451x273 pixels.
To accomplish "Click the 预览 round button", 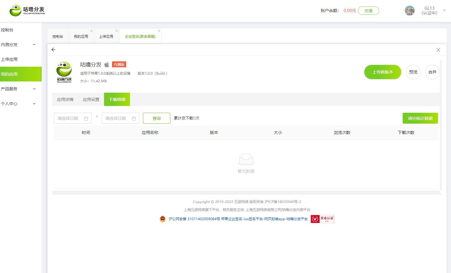I will pyautogui.click(x=413, y=72).
